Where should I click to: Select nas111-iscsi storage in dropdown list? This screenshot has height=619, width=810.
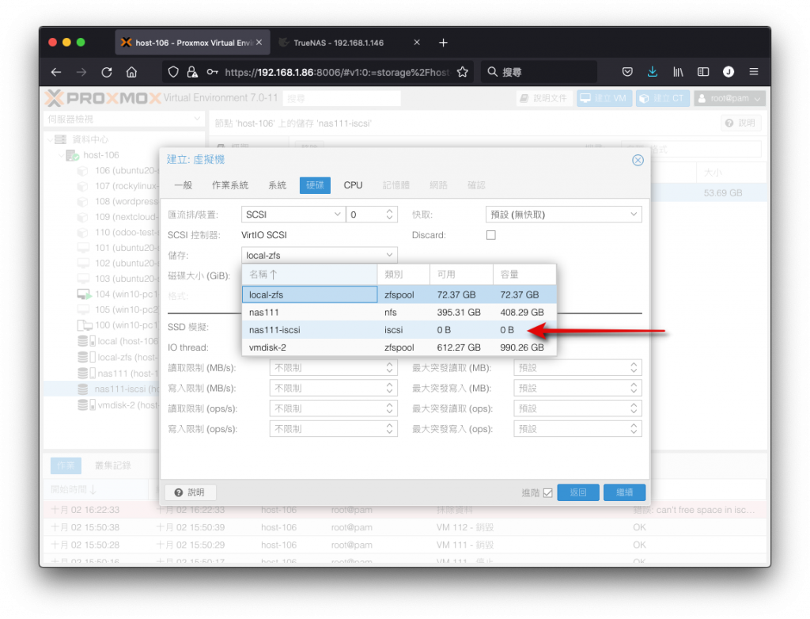(399, 330)
